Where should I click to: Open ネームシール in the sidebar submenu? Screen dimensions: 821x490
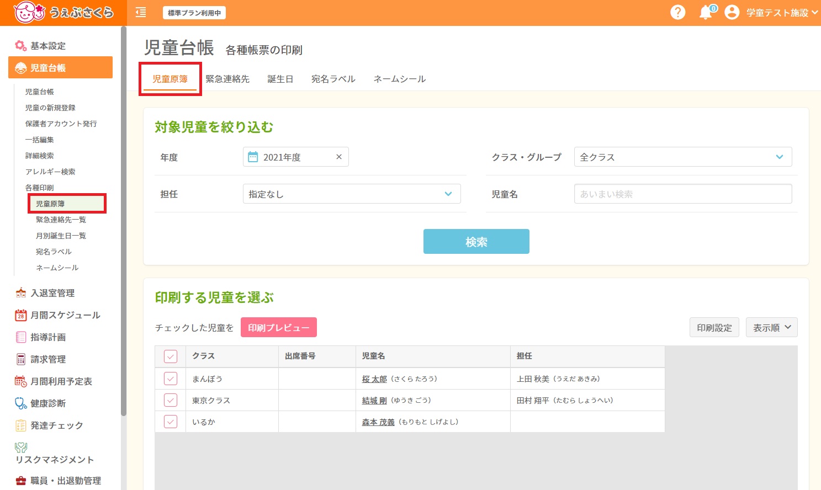click(57, 268)
